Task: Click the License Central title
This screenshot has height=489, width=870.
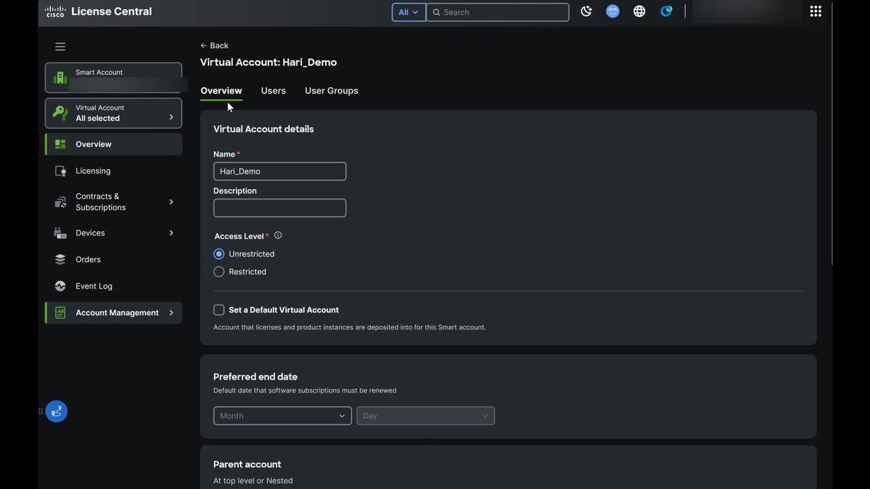Action: point(111,12)
